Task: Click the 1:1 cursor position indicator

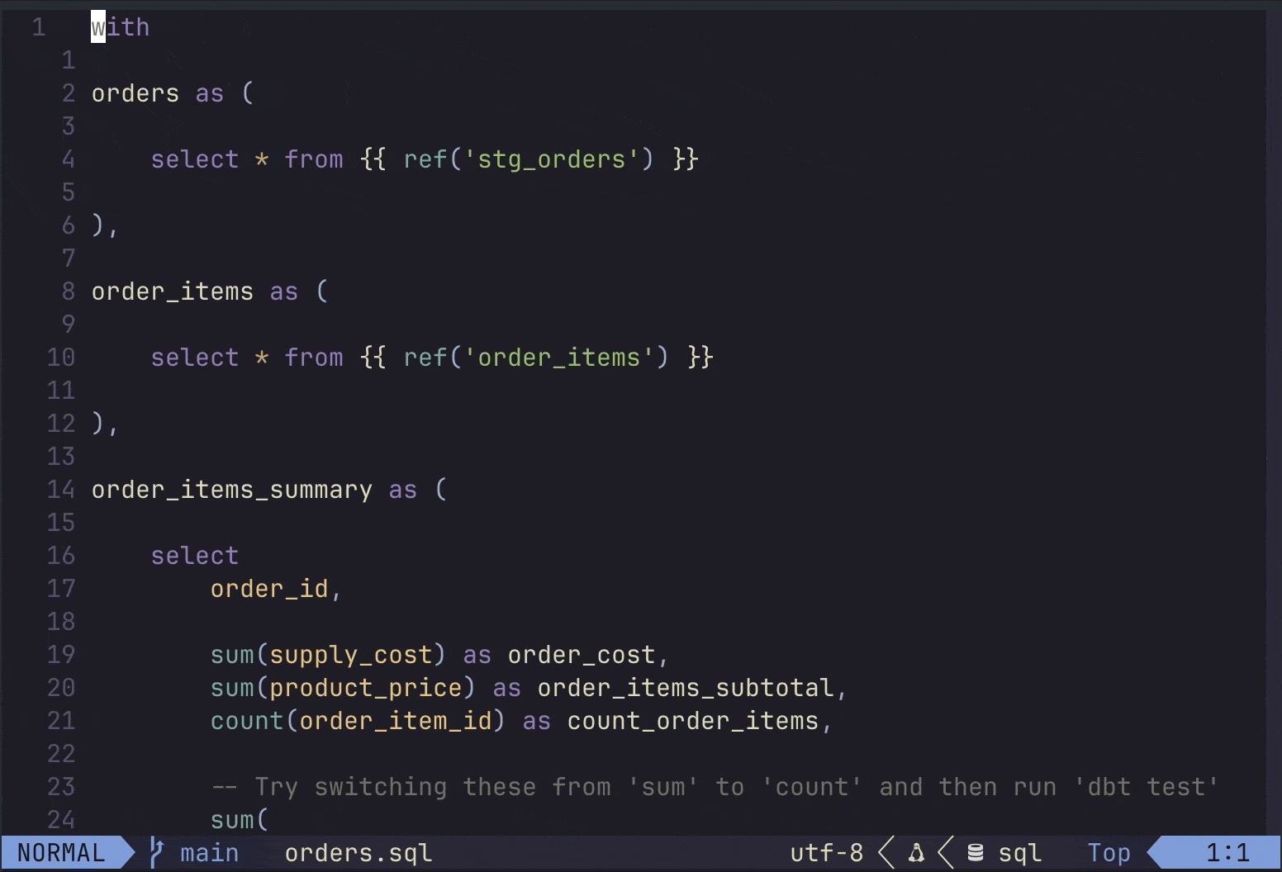Action: tap(1227, 852)
